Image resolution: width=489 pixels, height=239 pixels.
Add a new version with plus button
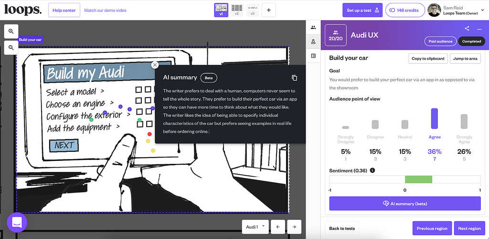pyautogui.click(x=269, y=10)
